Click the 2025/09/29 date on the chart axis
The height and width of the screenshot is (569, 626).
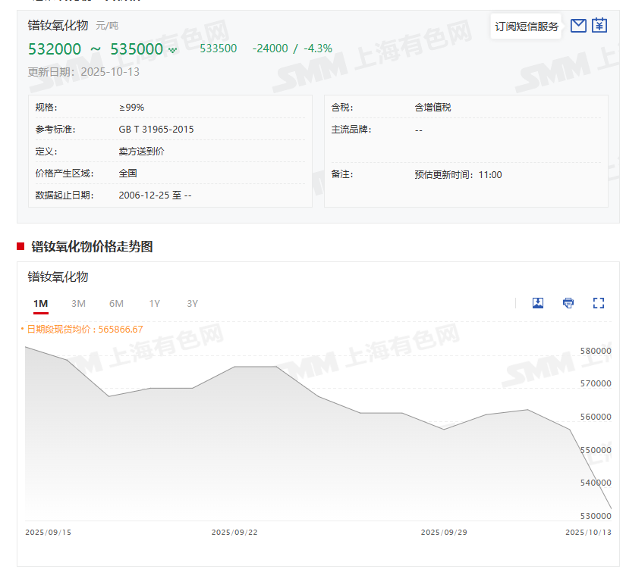(x=444, y=533)
